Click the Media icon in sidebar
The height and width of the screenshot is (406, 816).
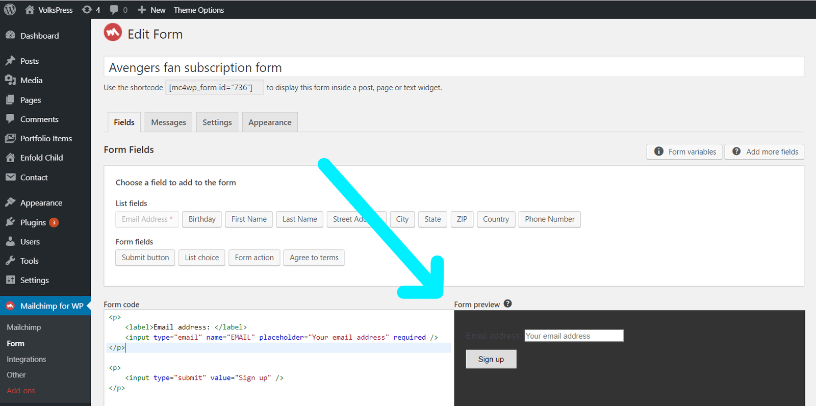click(x=10, y=80)
